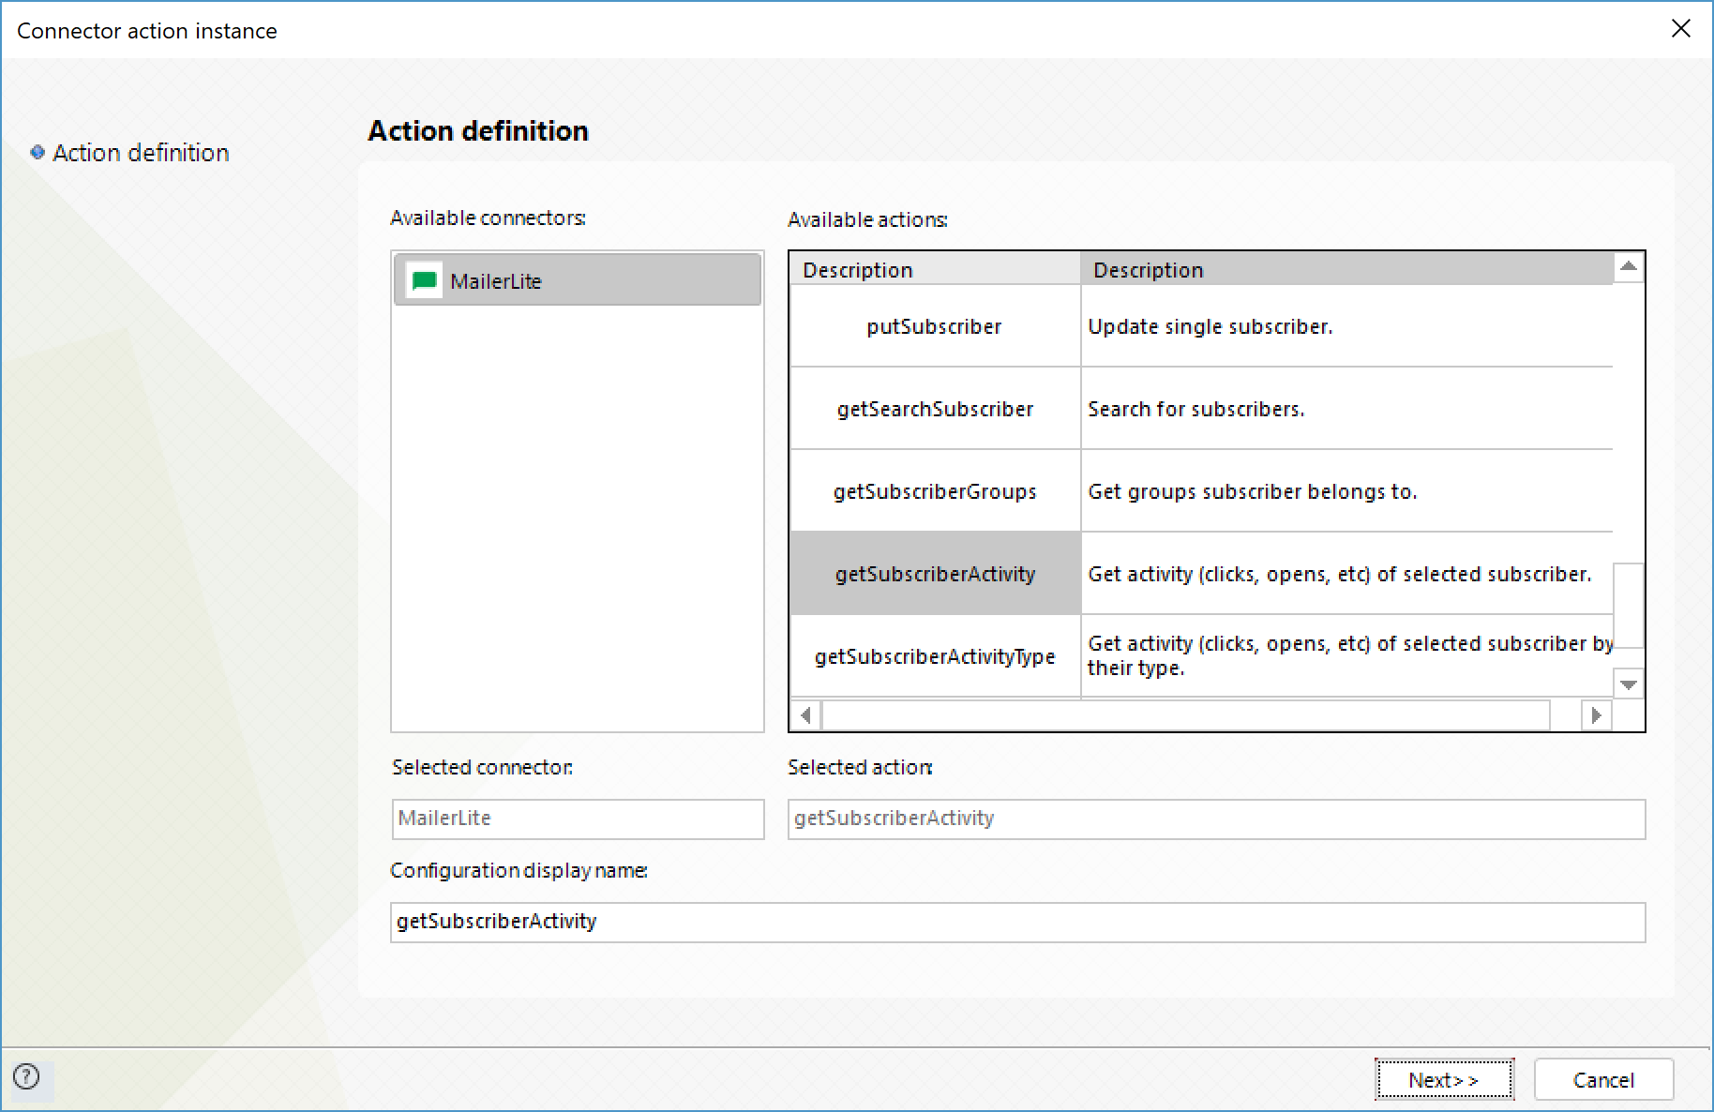This screenshot has height=1112, width=1714.
Task: Click the horizontal scrollbar thumb
Action: 1186,715
